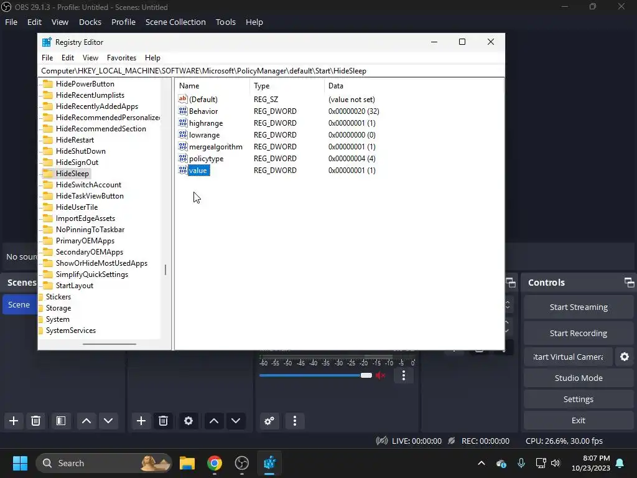The height and width of the screenshot is (478, 637).
Task: Open scene filters icon in Scenes toolbar
Action: tap(61, 421)
